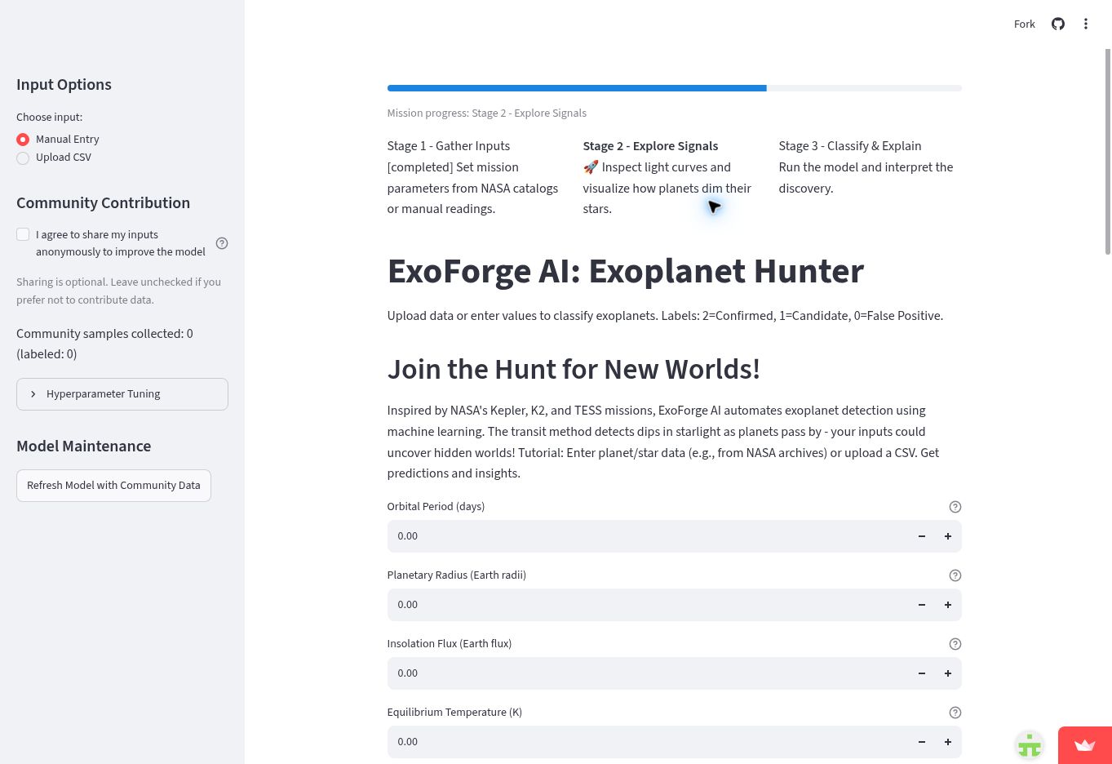Increase Equilibrium Temperature with plus button
This screenshot has width=1112, height=764.
click(x=948, y=742)
